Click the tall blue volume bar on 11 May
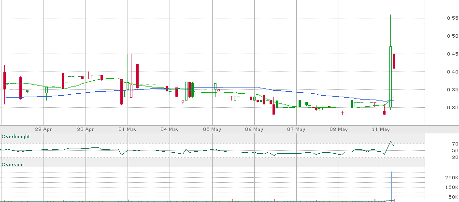 click(x=391, y=186)
